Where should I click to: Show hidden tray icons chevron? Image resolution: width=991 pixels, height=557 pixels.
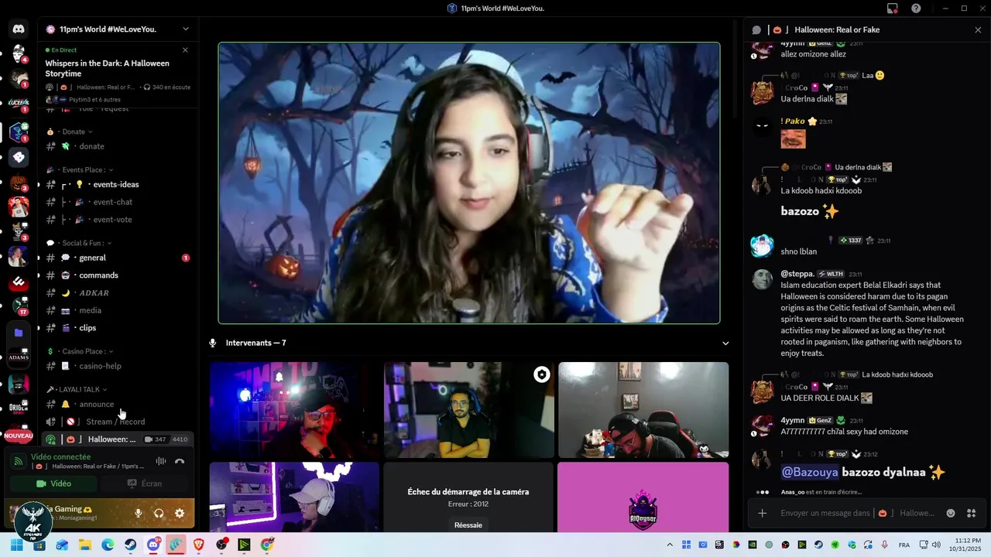click(x=670, y=545)
